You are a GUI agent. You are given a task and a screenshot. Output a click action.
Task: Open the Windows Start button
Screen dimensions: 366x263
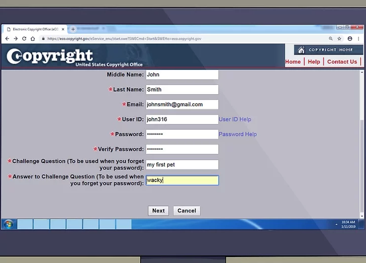point(9,224)
